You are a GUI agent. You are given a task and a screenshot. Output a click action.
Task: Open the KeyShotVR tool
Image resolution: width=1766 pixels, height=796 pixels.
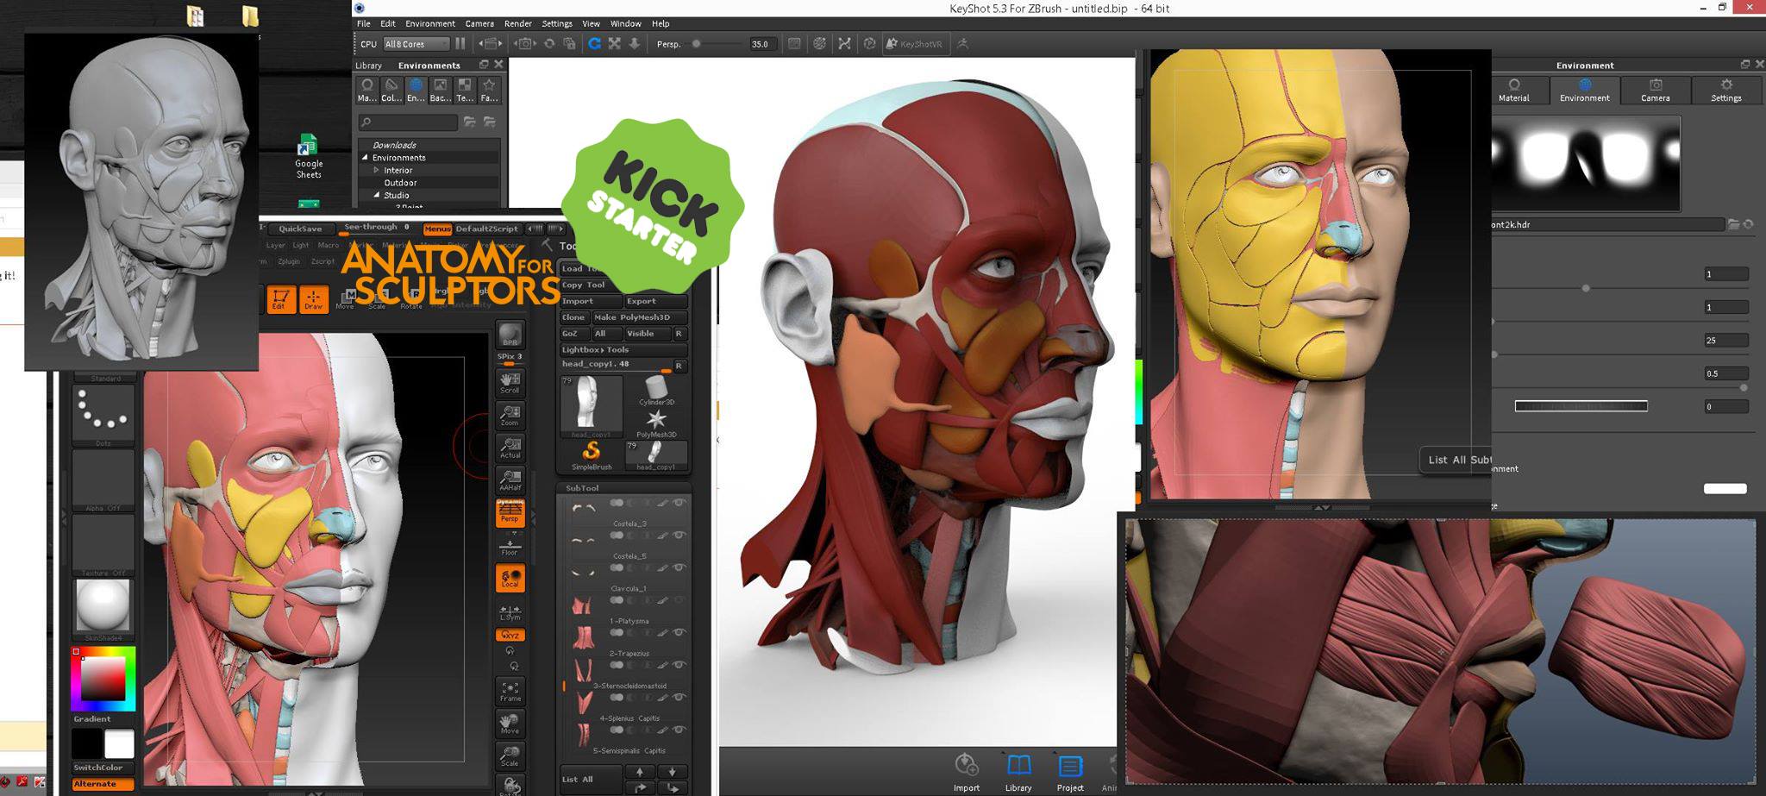pos(915,43)
